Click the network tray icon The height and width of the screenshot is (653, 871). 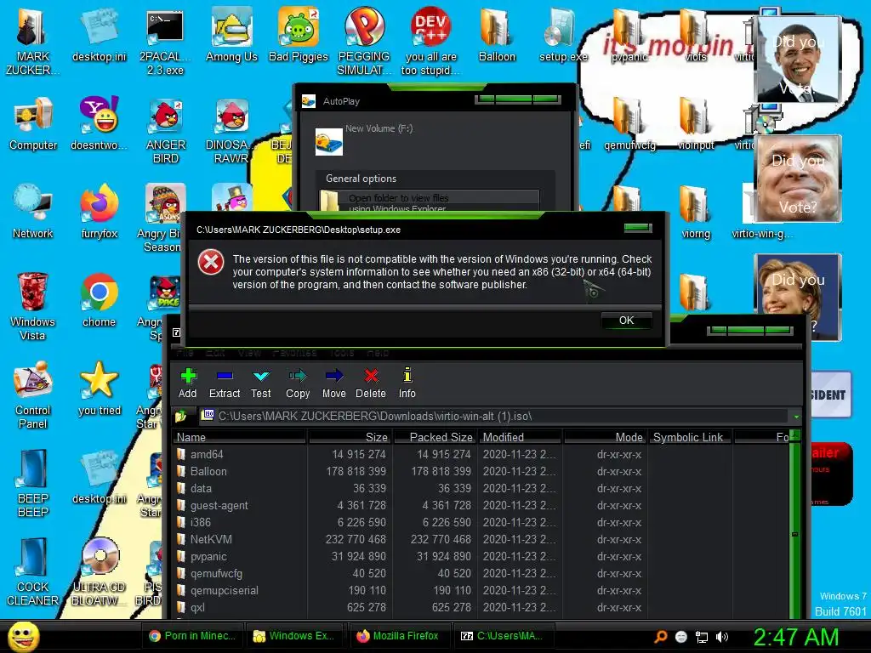click(x=702, y=637)
